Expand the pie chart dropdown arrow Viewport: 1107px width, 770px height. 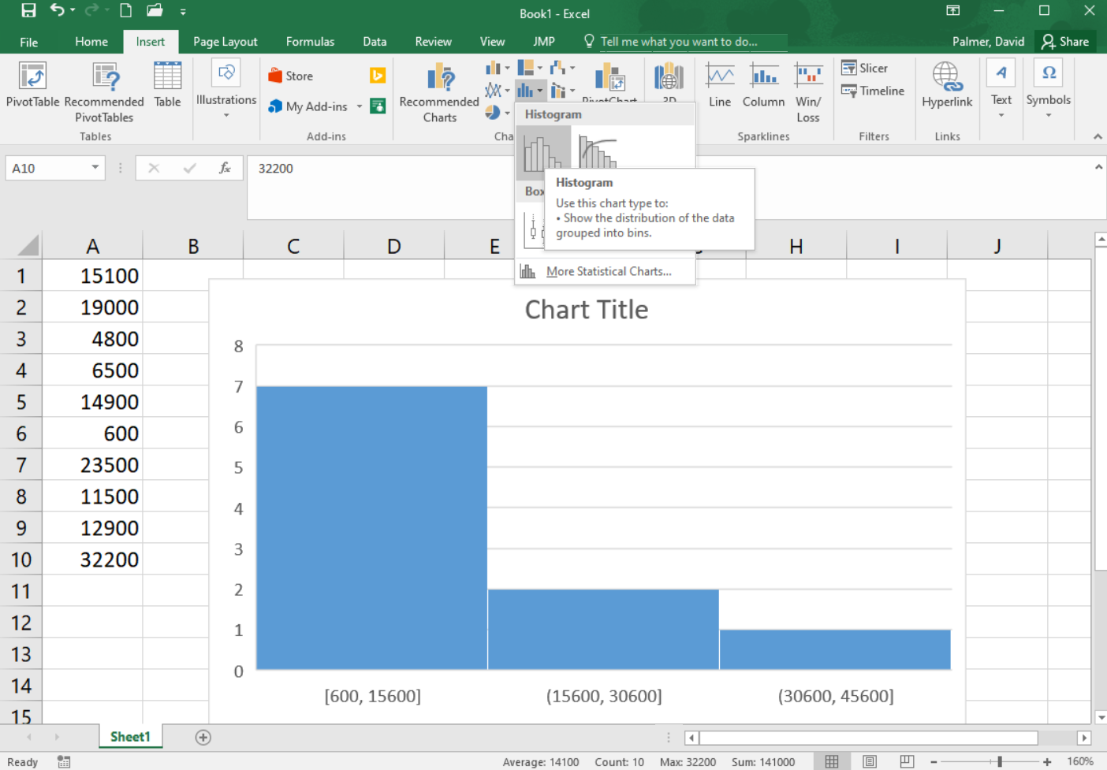tap(507, 113)
